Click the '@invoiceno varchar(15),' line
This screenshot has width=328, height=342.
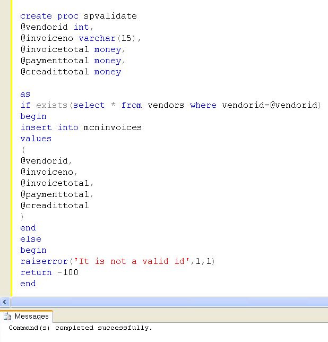click(81, 38)
